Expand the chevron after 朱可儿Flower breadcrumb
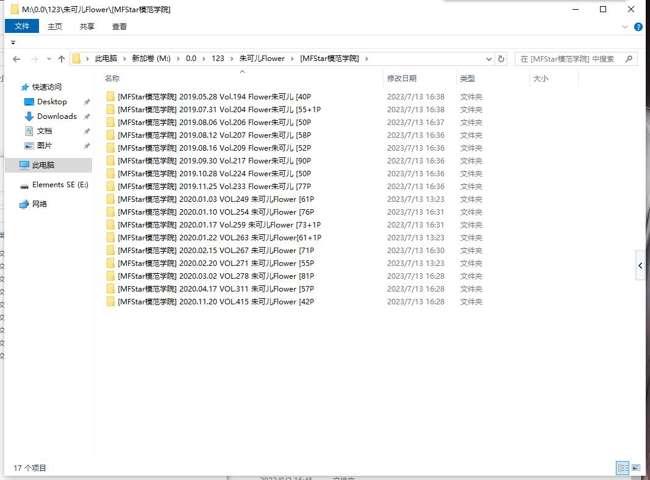Screen dimensions: 650x480 point(293,59)
